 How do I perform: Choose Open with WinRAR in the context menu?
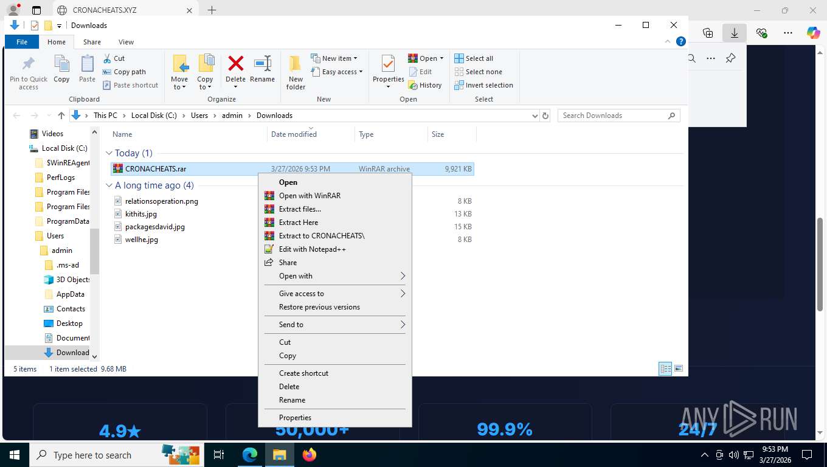[334, 196]
